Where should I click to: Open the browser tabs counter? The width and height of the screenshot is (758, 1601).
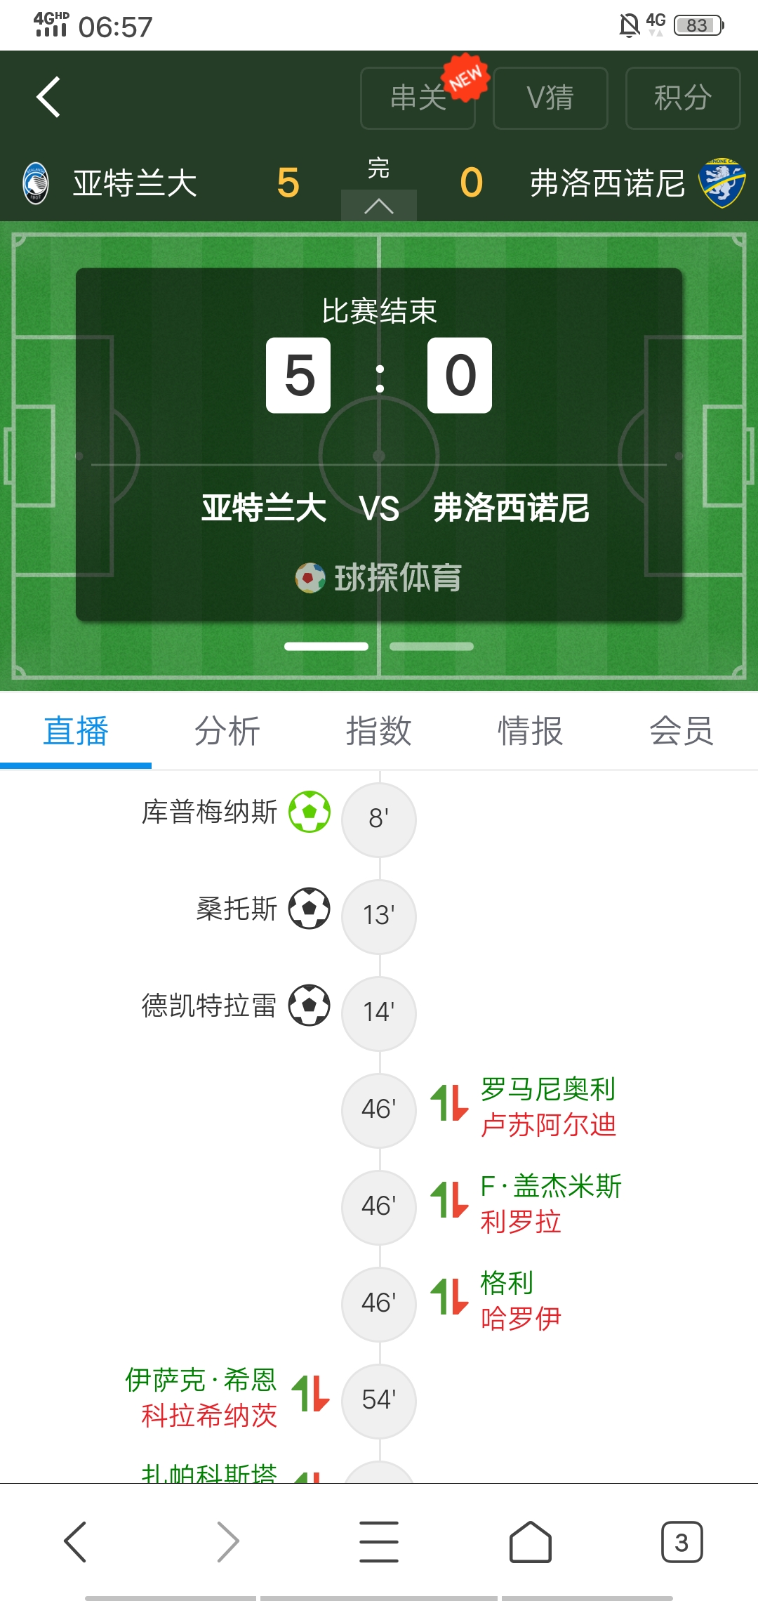pyautogui.click(x=681, y=1542)
